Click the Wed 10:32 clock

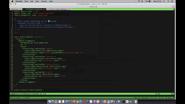[157, 1]
